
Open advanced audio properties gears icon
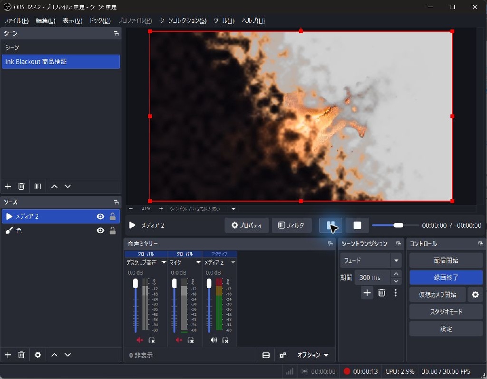(x=282, y=355)
